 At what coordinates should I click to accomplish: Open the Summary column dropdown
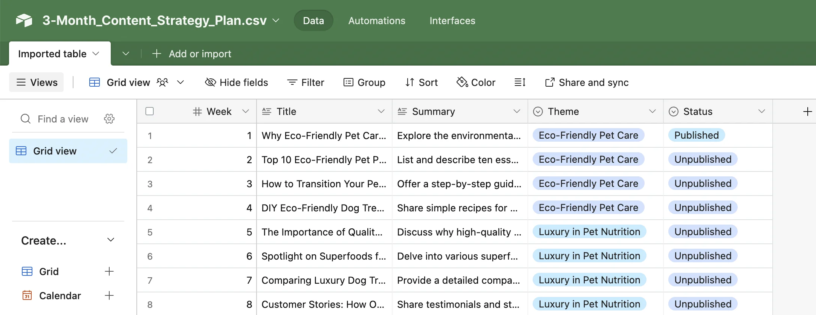coord(517,111)
